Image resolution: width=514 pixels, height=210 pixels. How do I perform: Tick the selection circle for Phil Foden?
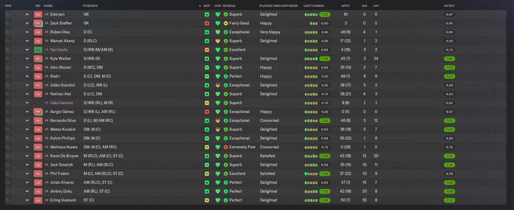pyautogui.click(x=7, y=174)
